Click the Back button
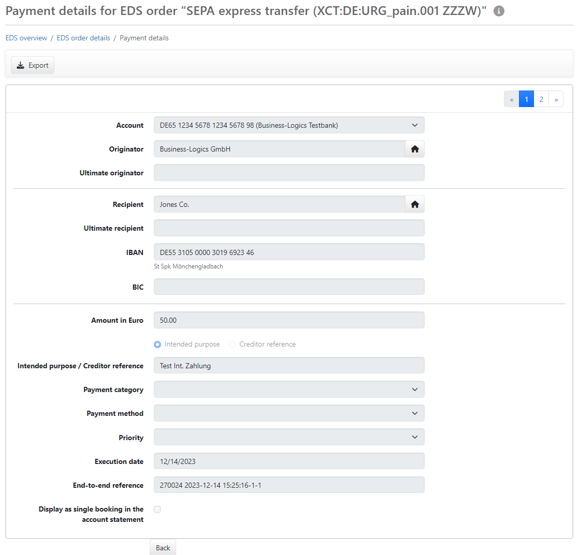578x555 pixels. [163, 548]
